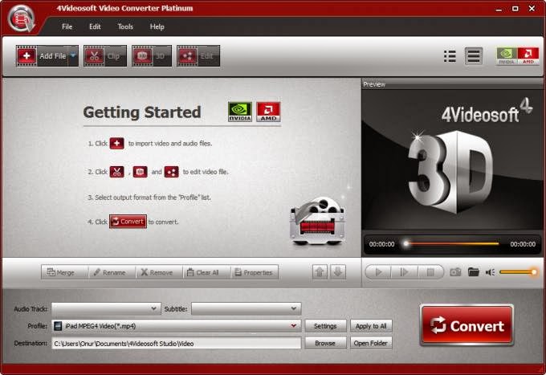Step to the next frame
The image size is (546, 375).
tap(404, 272)
